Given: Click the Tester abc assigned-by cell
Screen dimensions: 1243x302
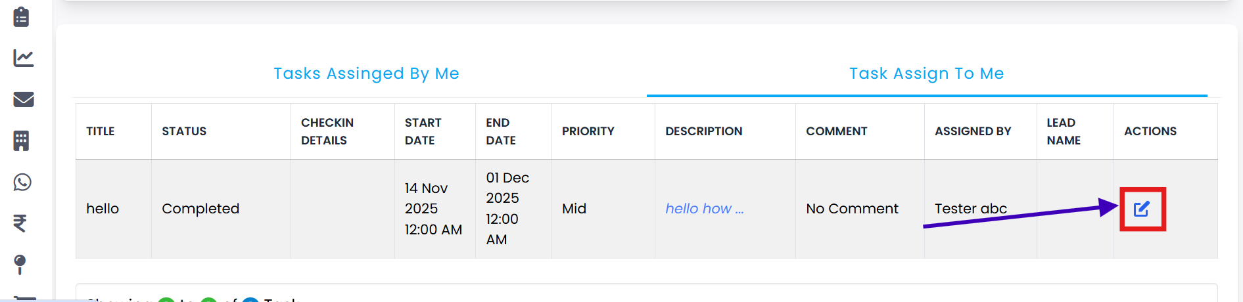Looking at the screenshot, I should click(x=971, y=209).
